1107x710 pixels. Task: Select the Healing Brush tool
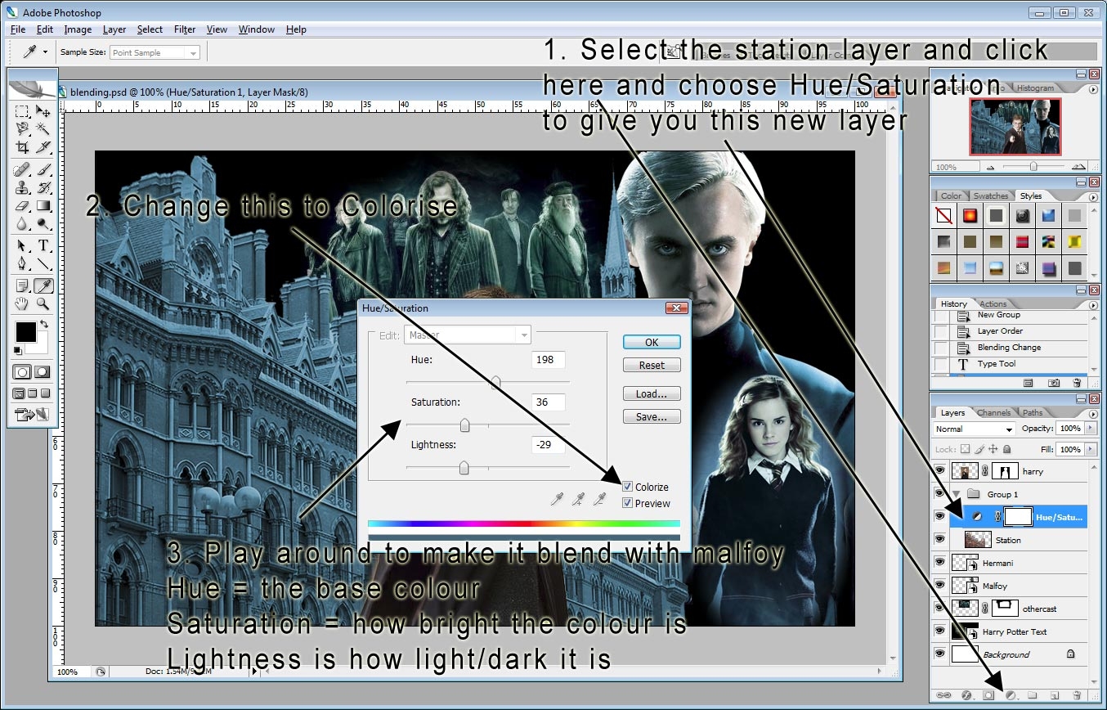pos(22,170)
